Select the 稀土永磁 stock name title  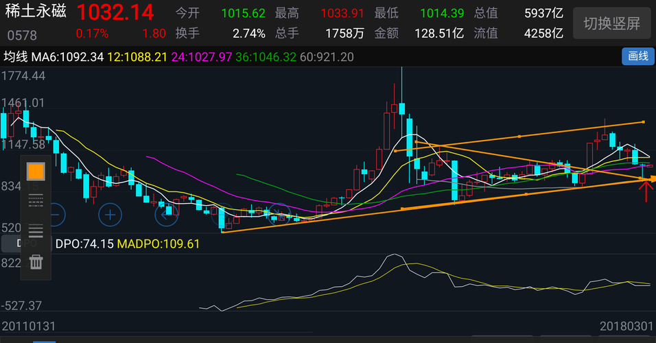[36, 11]
